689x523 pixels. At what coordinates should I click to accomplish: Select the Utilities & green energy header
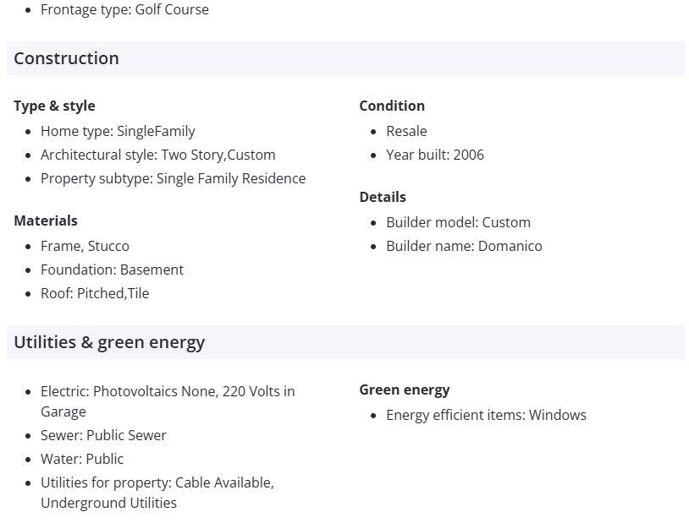(109, 342)
